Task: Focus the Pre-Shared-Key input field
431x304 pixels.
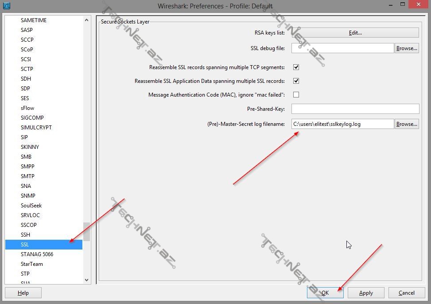Action: (355, 109)
